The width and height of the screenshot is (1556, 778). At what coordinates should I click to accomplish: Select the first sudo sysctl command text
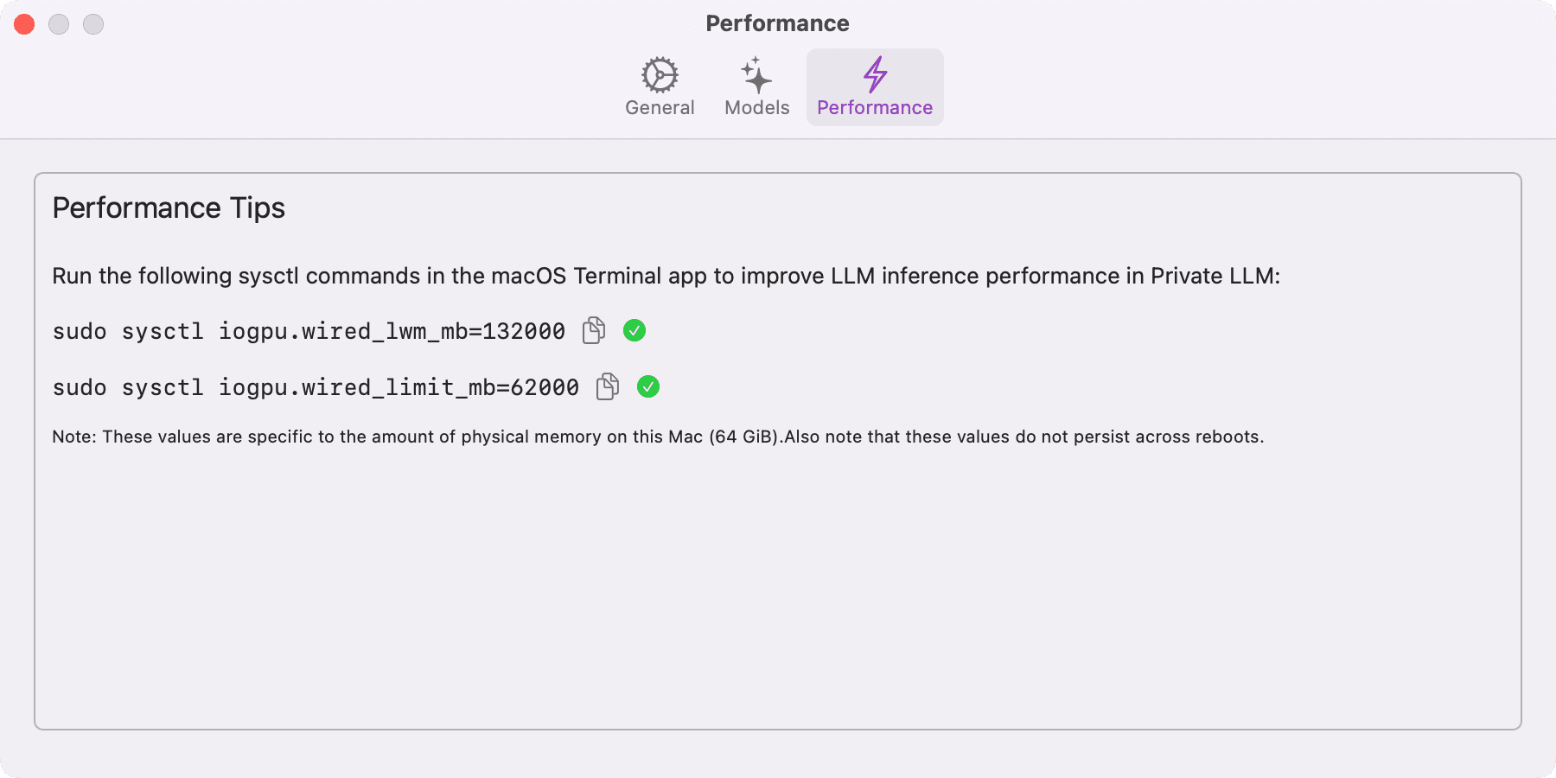coord(307,331)
